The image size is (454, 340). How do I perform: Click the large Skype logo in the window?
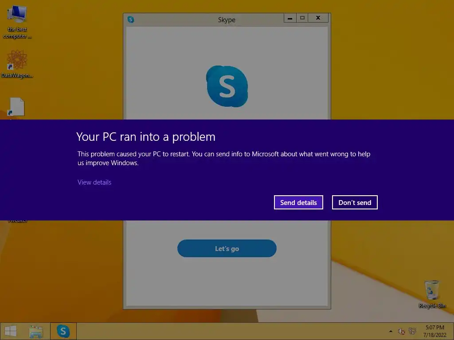pos(227,86)
